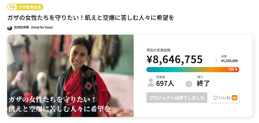Click the orange 50 likes counter badge
Image resolution: width=259 pixels, height=123 pixels.
(234, 98)
